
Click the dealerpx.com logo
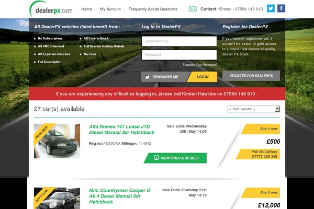pyautogui.click(x=51, y=9)
